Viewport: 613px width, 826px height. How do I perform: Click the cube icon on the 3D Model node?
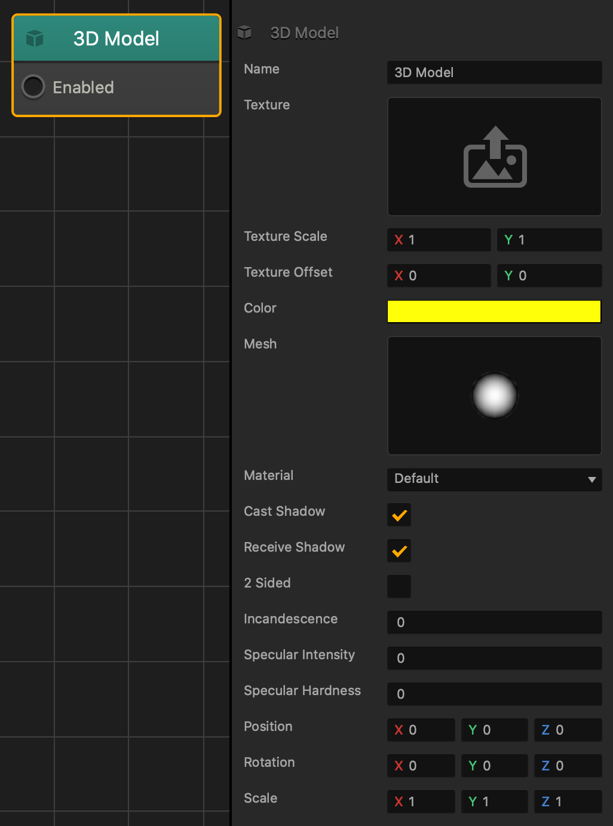[35, 38]
